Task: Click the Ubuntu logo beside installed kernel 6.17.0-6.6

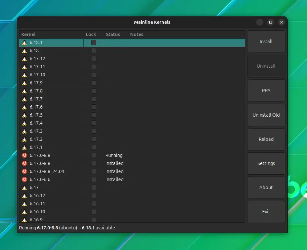Action: [x=24, y=179]
